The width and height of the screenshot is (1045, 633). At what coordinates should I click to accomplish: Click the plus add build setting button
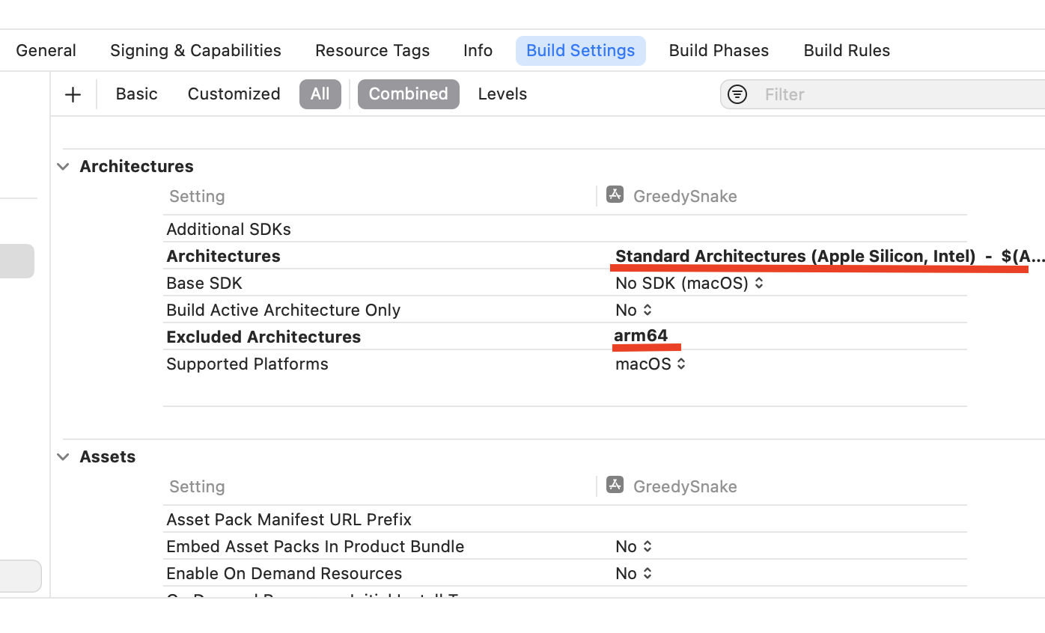click(73, 94)
